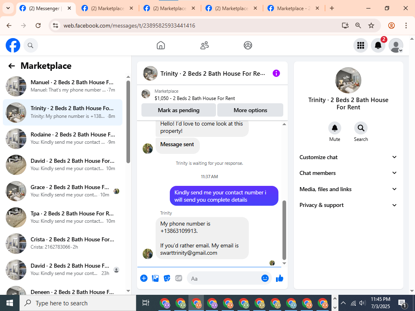415x311 pixels.
Task: Open the GIF picker icon
Action: pyautogui.click(x=179, y=278)
